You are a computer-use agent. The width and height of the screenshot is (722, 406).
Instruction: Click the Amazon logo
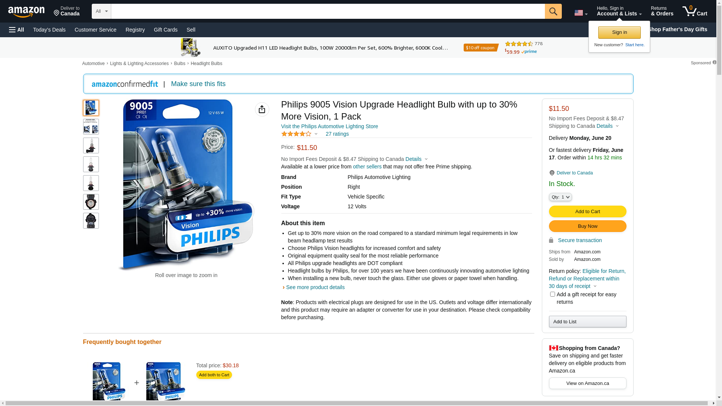click(26, 12)
